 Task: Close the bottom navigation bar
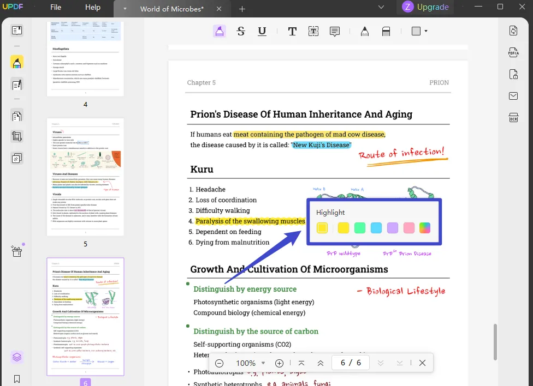click(422, 363)
